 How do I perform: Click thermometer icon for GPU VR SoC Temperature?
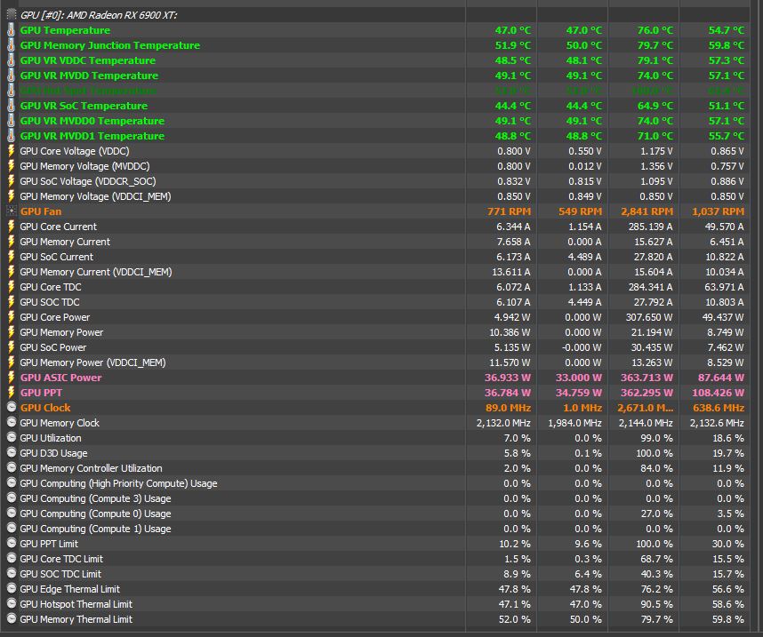[x=12, y=106]
